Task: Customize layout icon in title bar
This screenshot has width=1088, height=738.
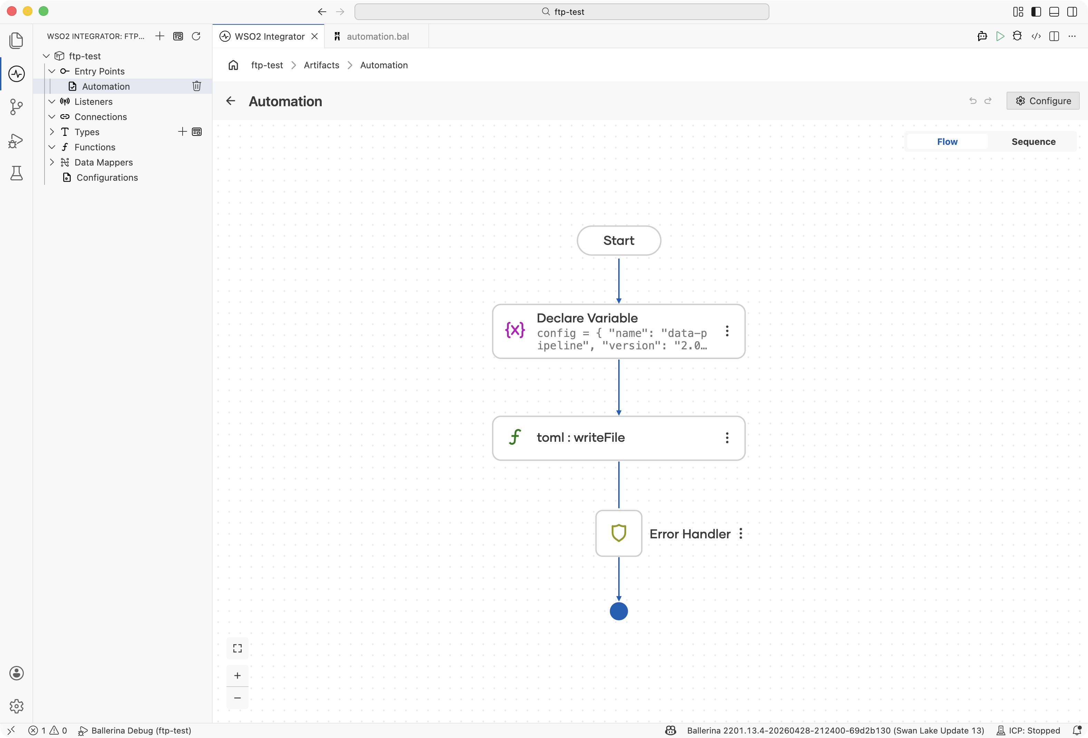Action: (x=1018, y=12)
